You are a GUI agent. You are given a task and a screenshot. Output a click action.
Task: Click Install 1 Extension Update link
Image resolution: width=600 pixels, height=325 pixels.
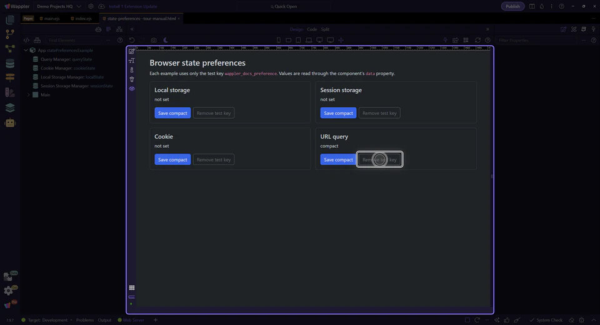click(132, 6)
